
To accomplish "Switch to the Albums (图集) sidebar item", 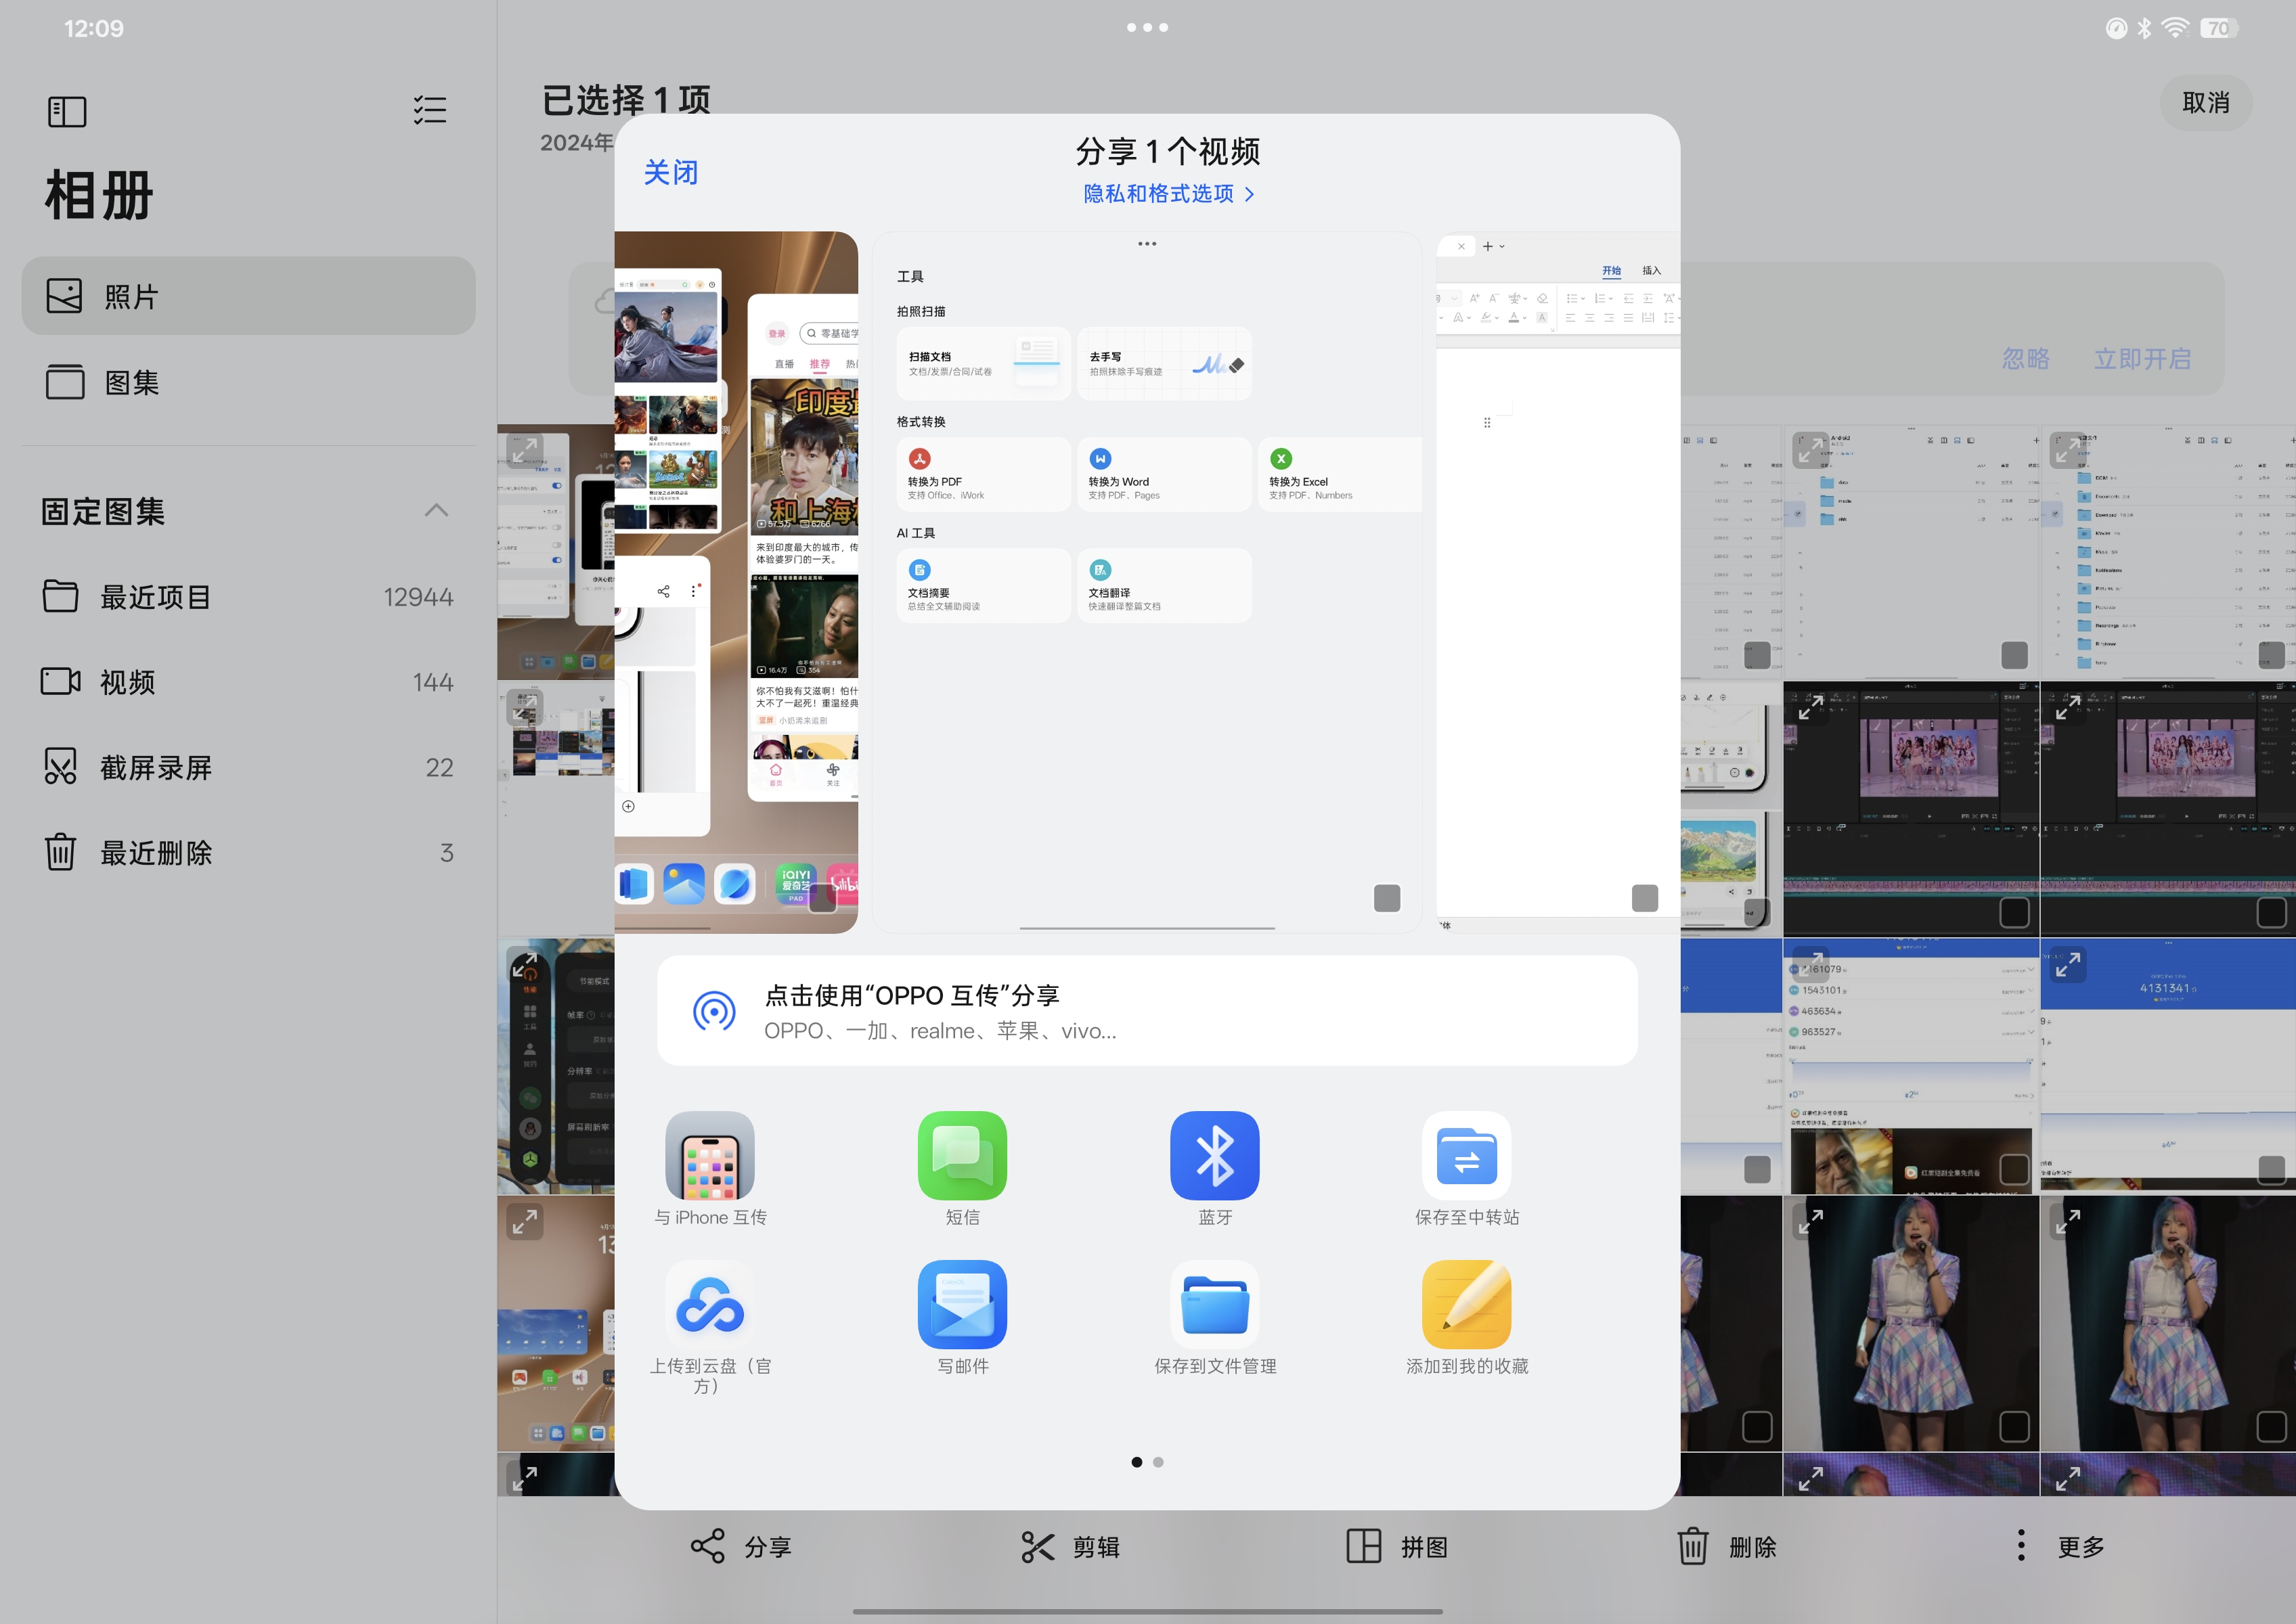I will [132, 383].
